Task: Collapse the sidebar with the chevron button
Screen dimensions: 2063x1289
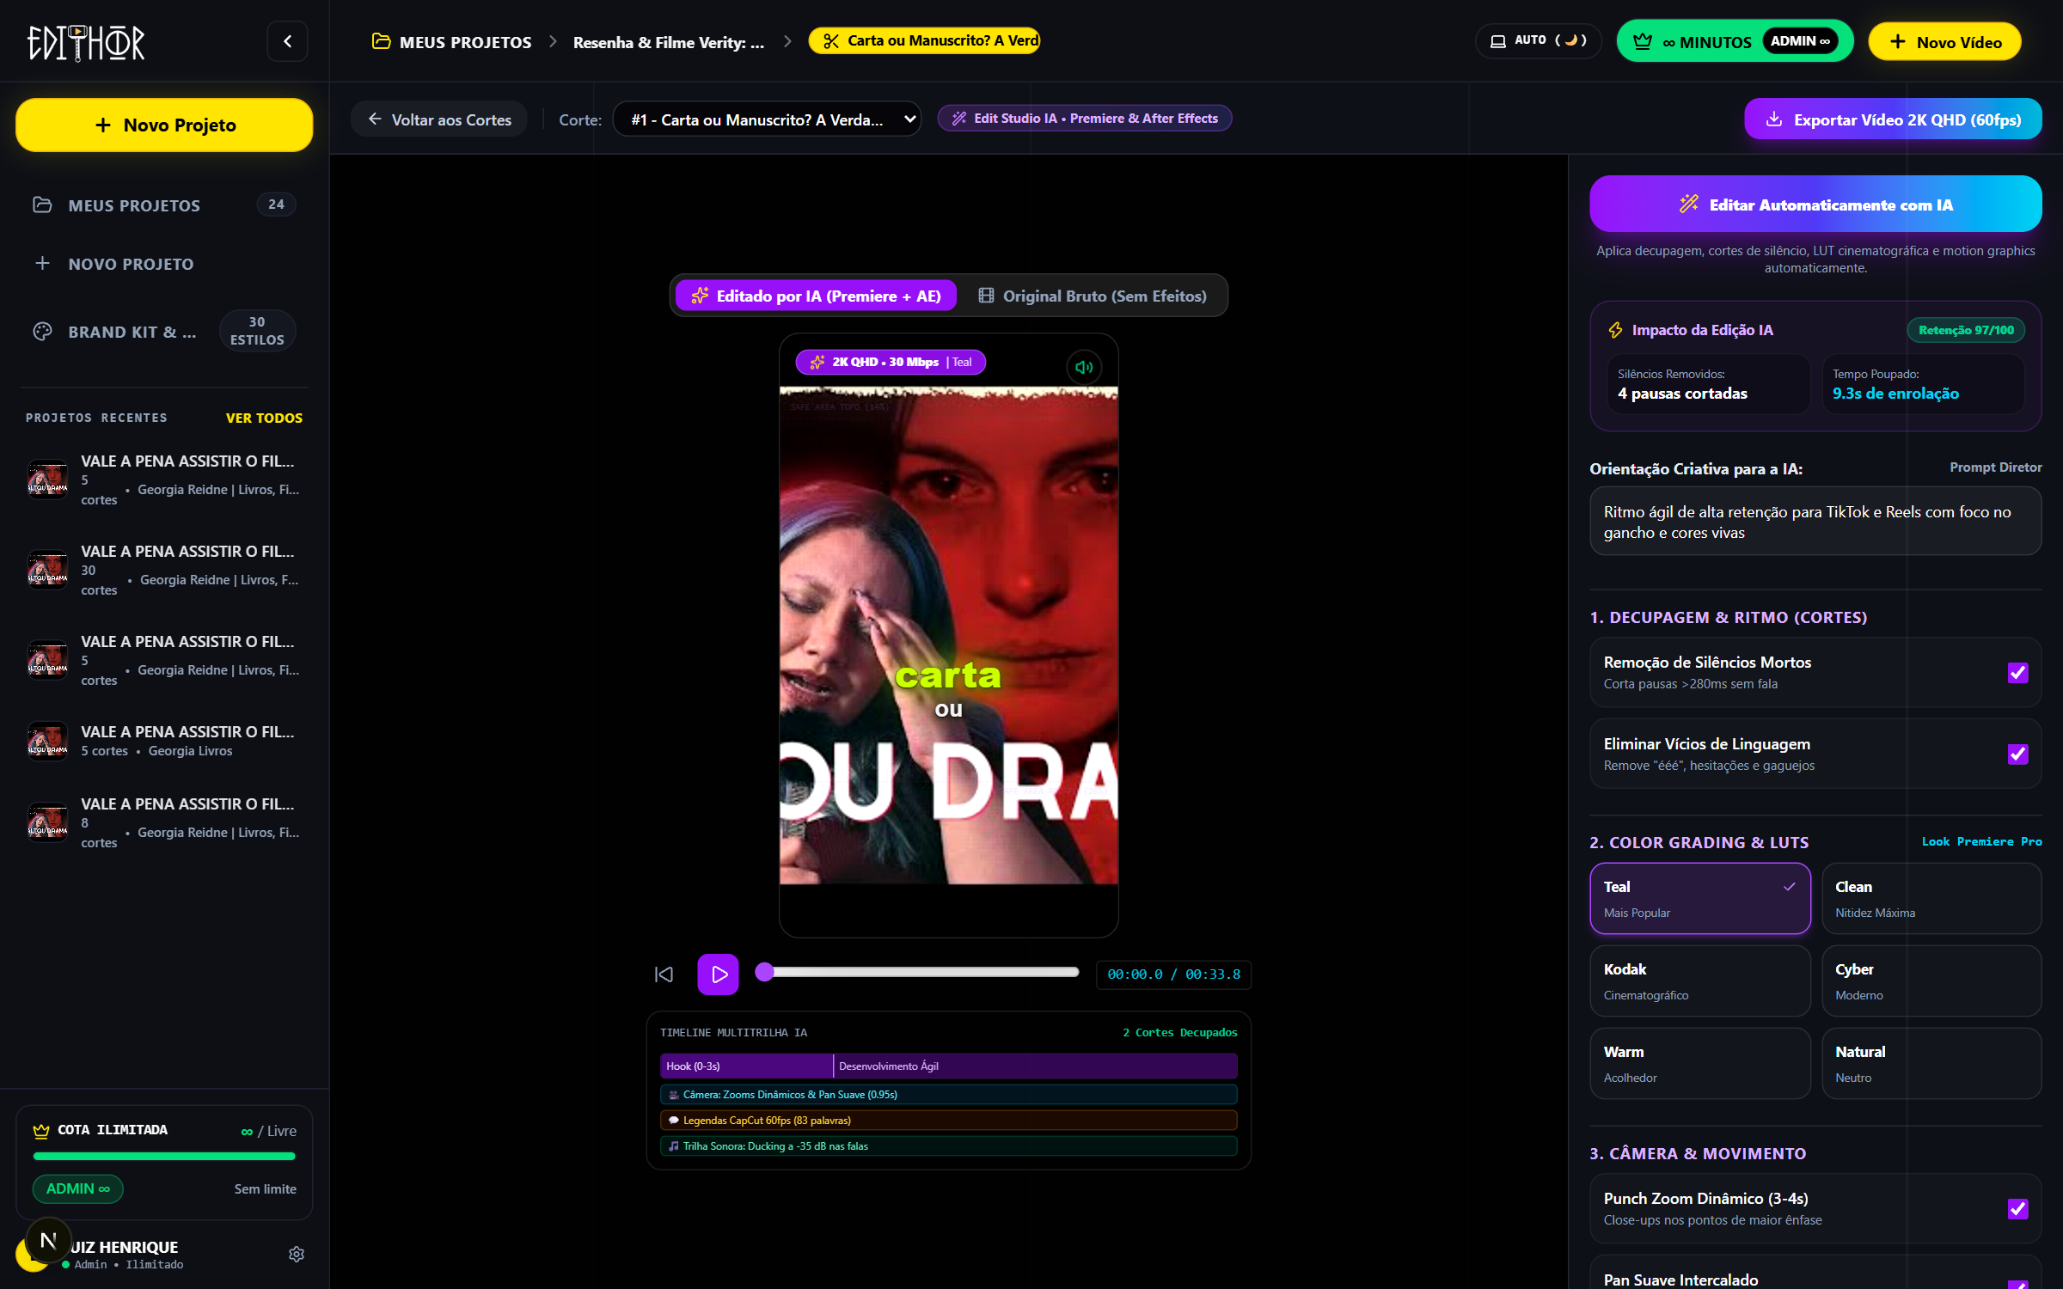Action: [287, 41]
